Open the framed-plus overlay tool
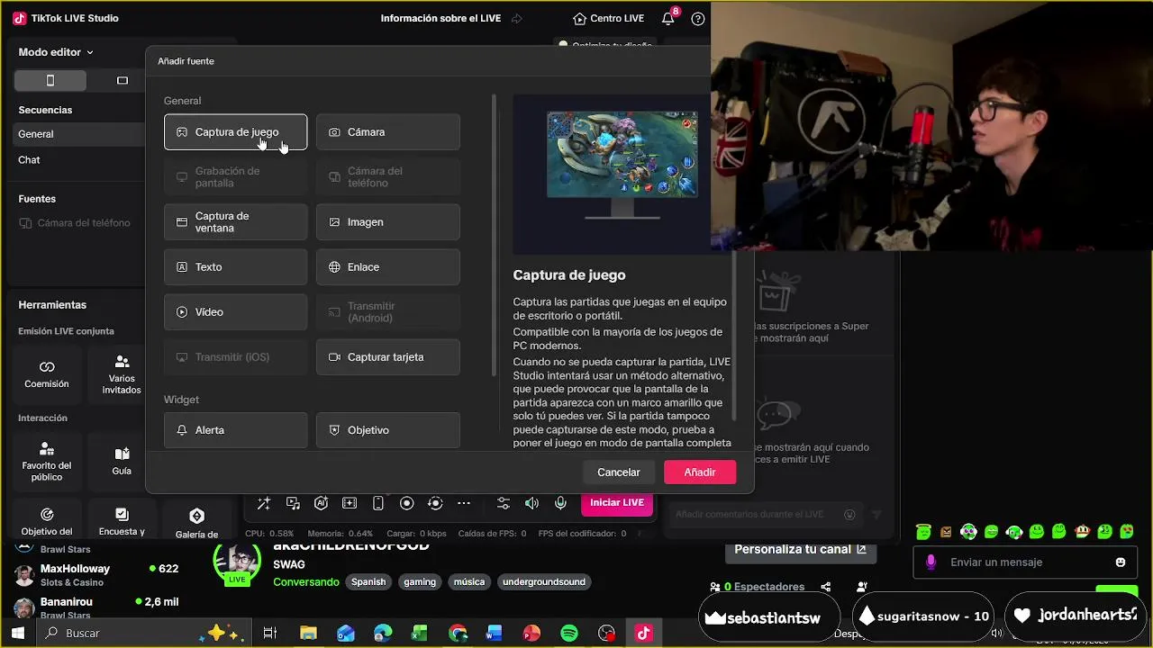Image resolution: width=1153 pixels, height=648 pixels. pyautogui.click(x=350, y=503)
